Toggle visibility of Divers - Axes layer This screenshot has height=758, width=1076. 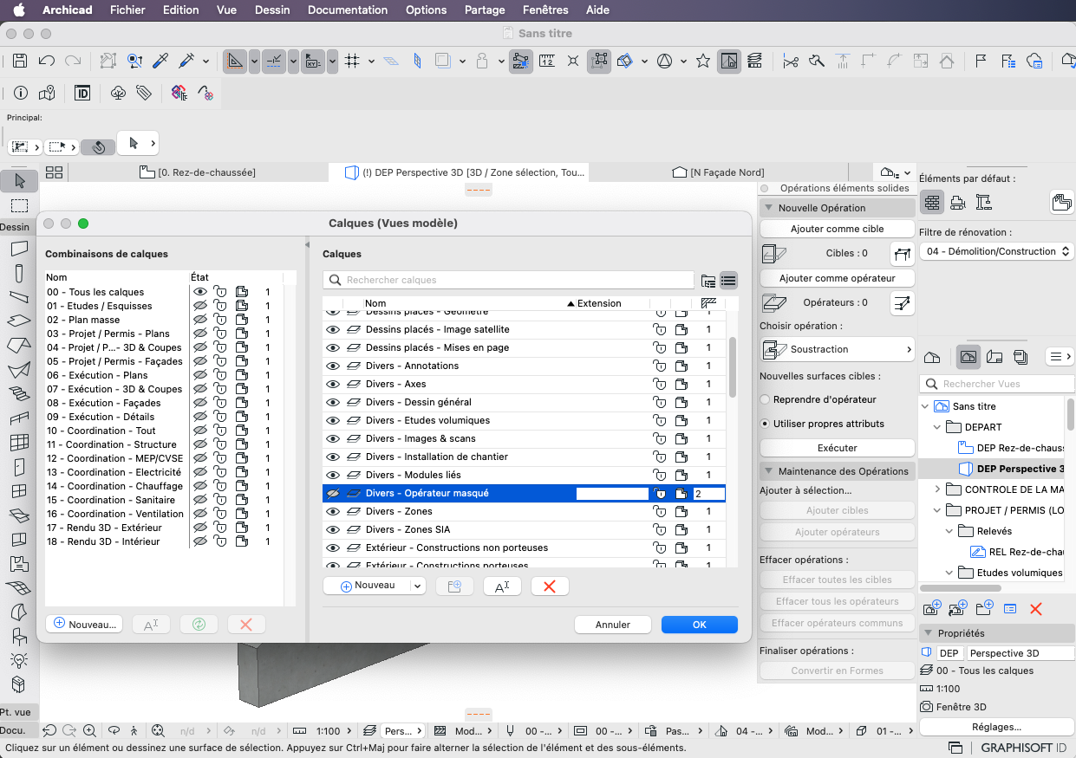[x=332, y=384]
